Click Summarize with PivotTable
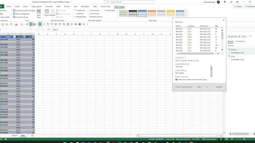 (24, 11)
